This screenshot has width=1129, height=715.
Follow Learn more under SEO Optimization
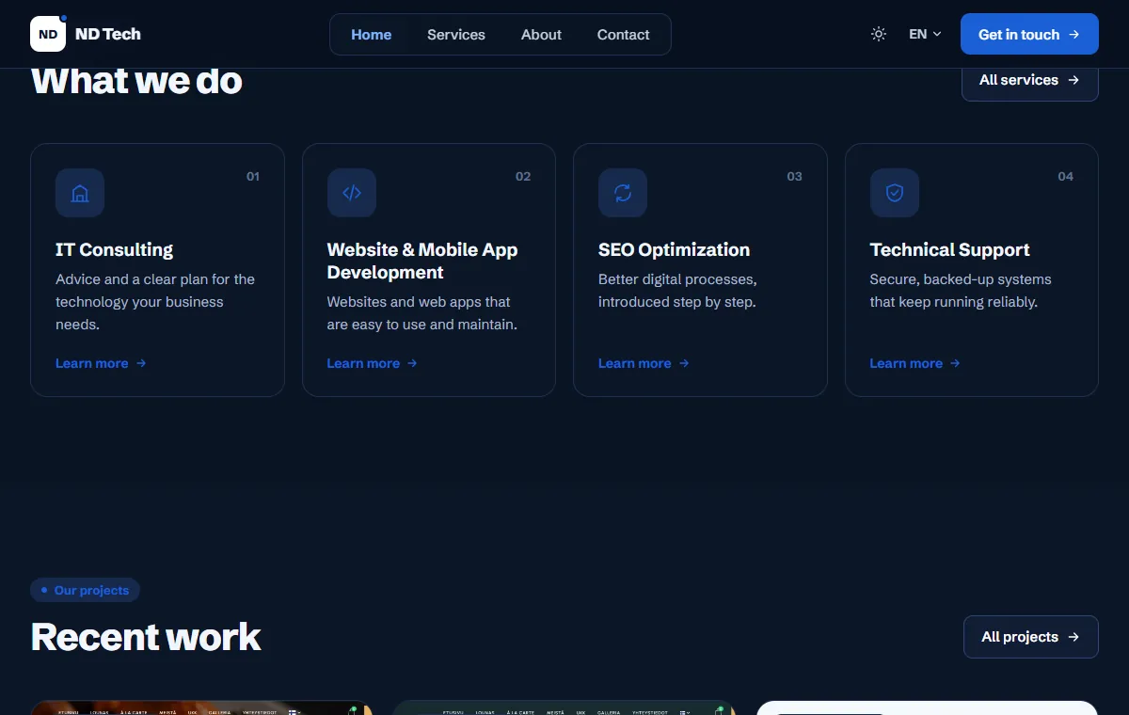(x=644, y=363)
